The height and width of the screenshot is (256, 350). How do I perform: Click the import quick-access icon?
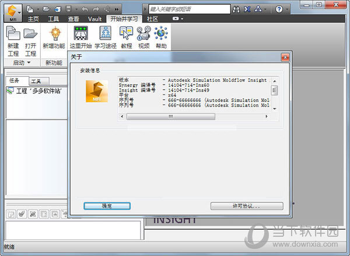[x=58, y=9]
